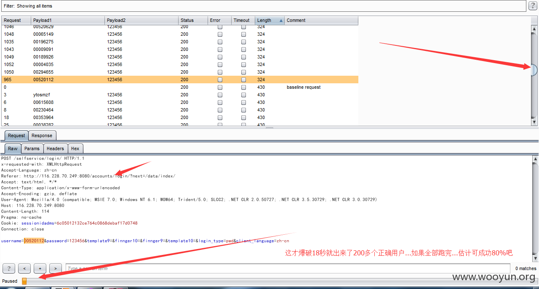
Task: Toggle Timeout checkbox for request 965
Action: 243,80
